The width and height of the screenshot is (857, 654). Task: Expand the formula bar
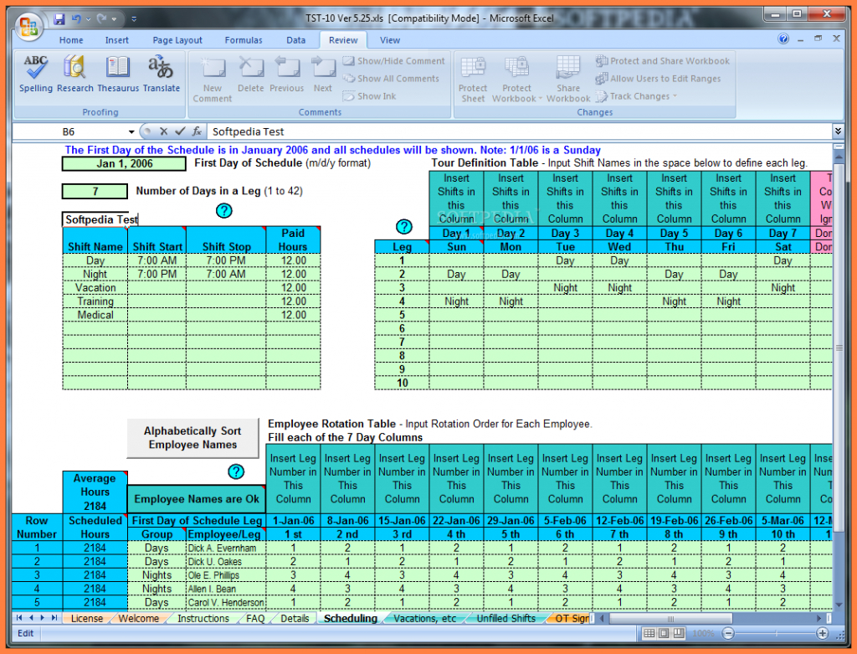point(838,131)
